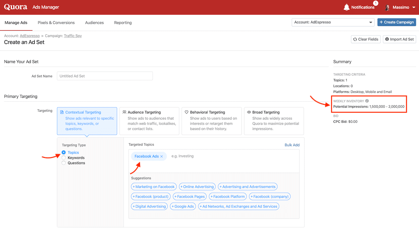Select the Keywords radio button
This screenshot has height=230, width=419.
click(x=64, y=158)
